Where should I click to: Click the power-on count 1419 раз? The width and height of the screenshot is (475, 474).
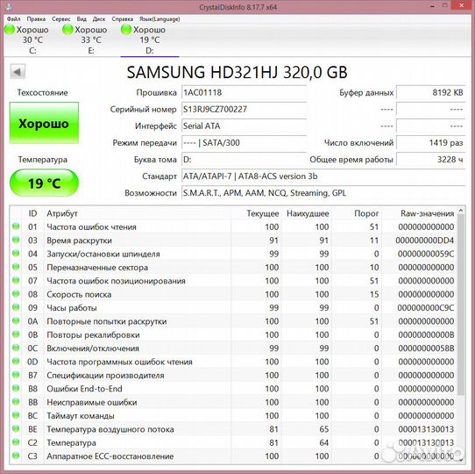(x=431, y=142)
